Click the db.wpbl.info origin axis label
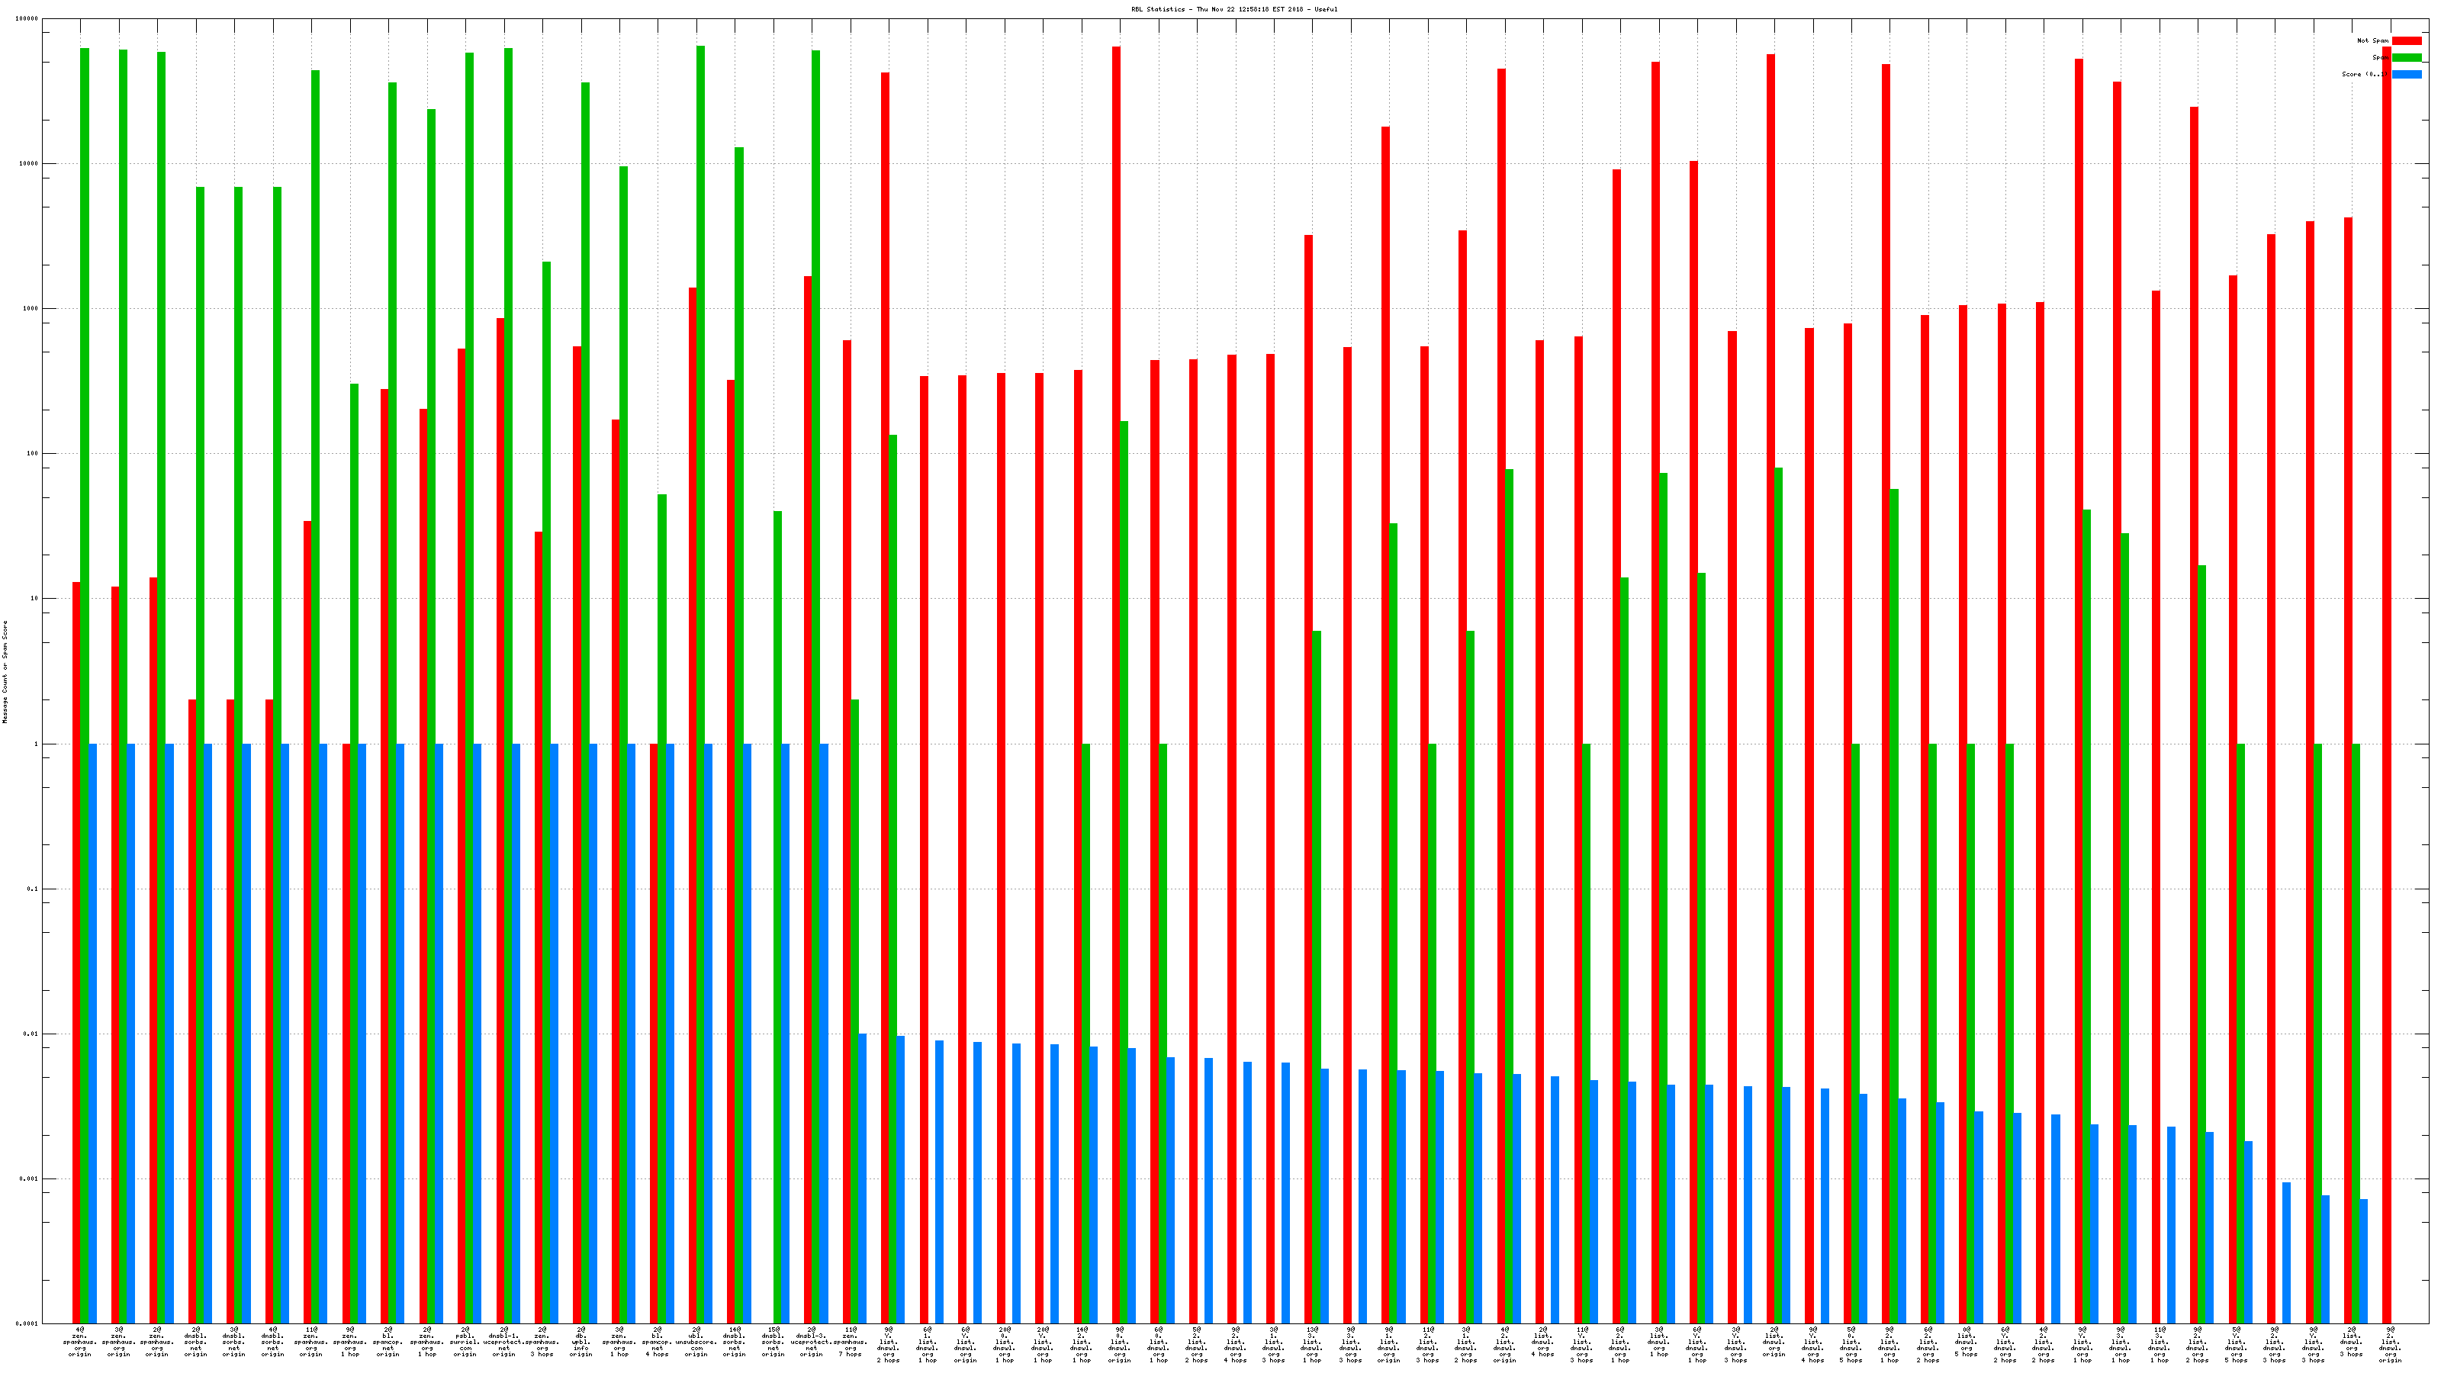The height and width of the screenshot is (1373, 2441). [581, 1342]
